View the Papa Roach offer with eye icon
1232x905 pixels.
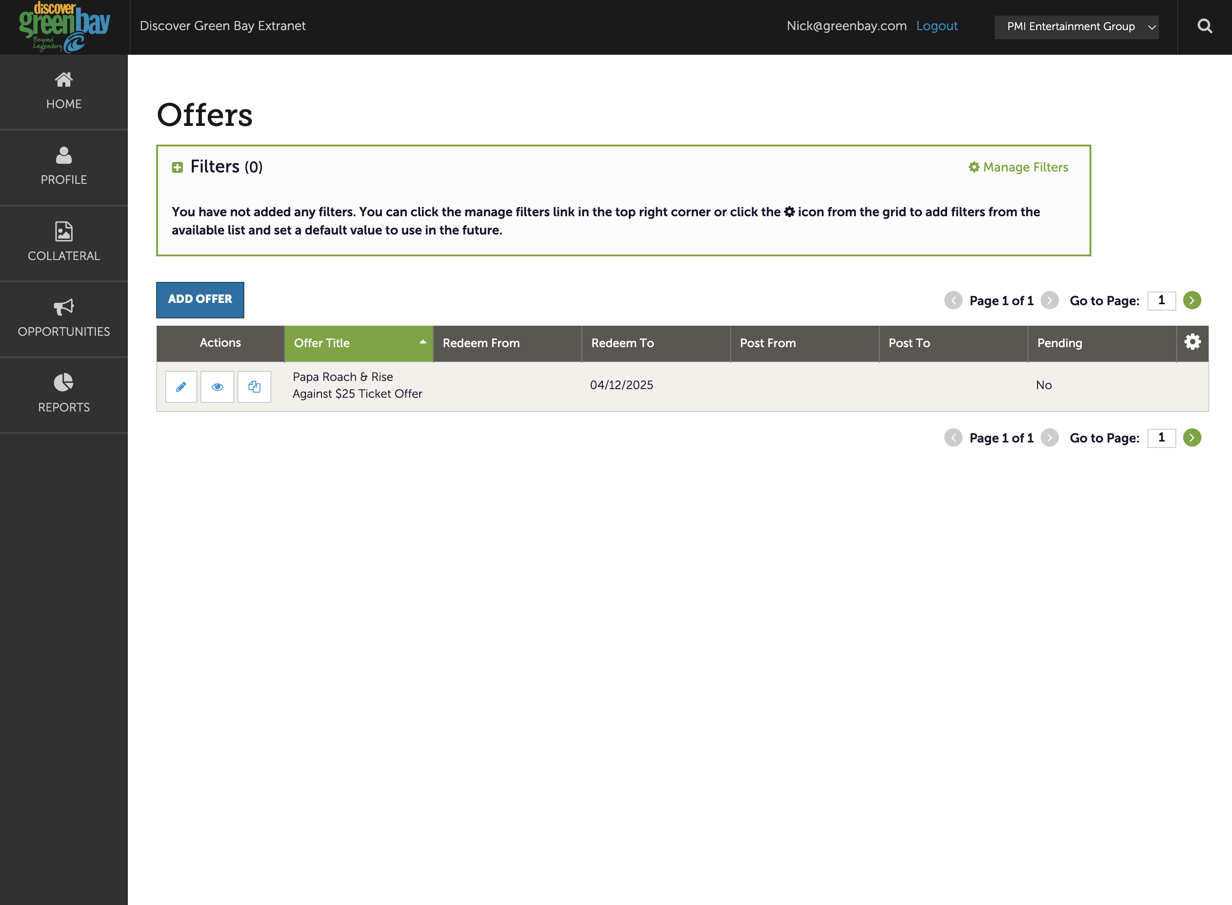pyautogui.click(x=217, y=387)
